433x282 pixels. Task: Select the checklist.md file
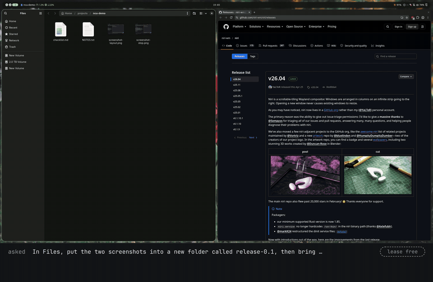[61, 31]
